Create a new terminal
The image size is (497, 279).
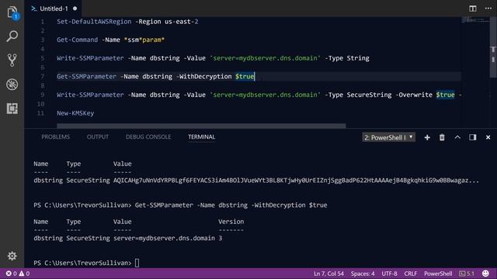coord(427,137)
